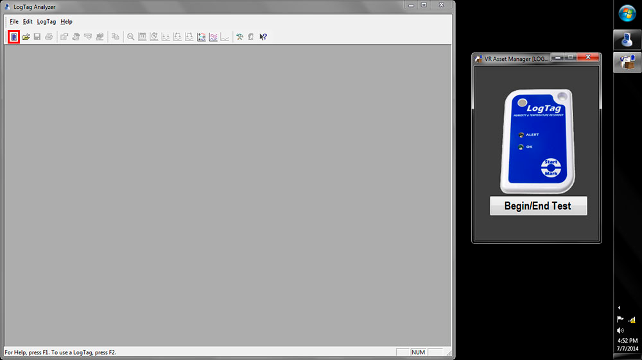Click the Copy toolbar icon
This screenshot has width=642, height=360.
click(116, 37)
